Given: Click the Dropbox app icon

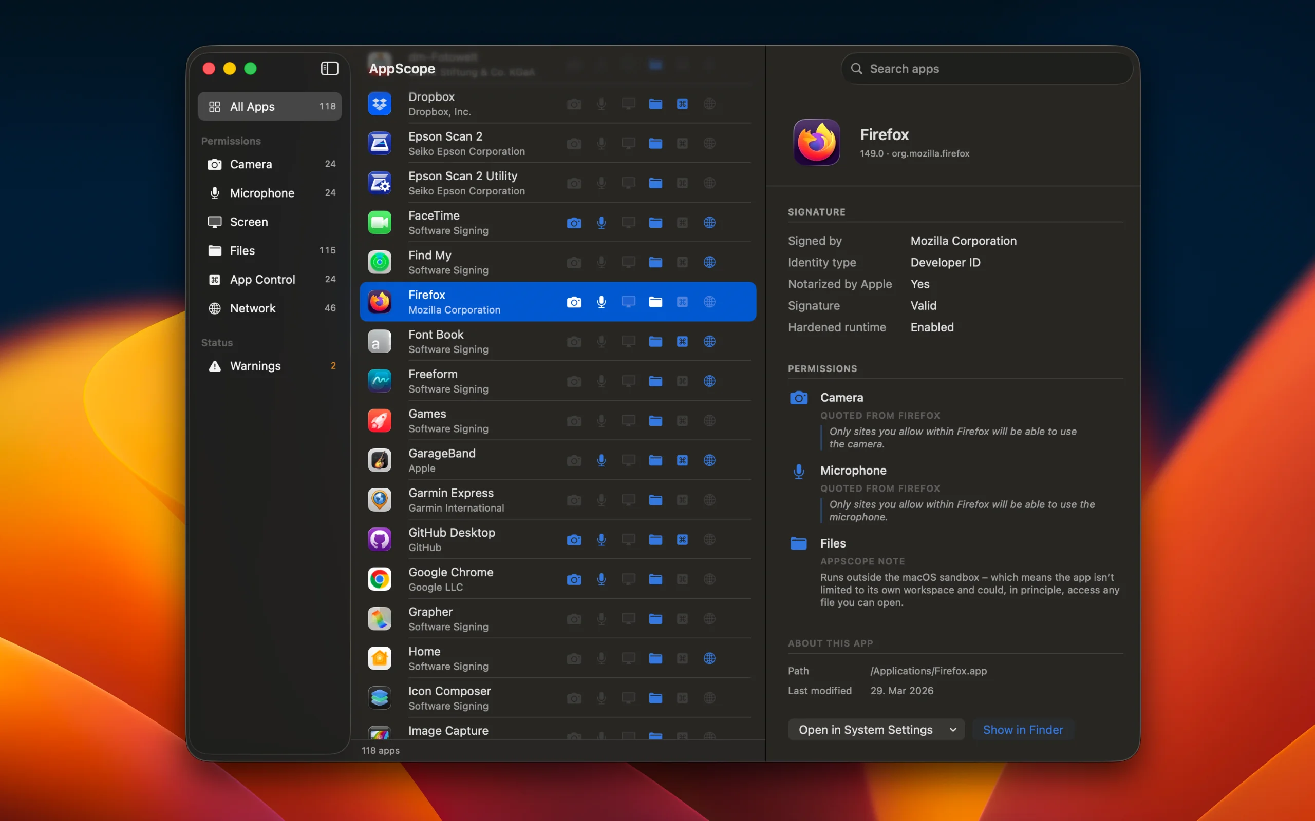Looking at the screenshot, I should (379, 104).
